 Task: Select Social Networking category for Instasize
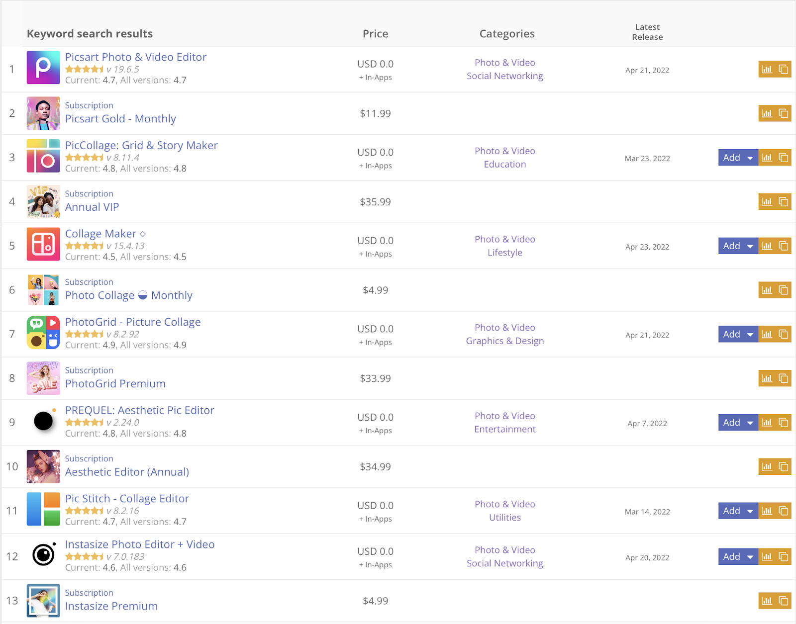[505, 563]
